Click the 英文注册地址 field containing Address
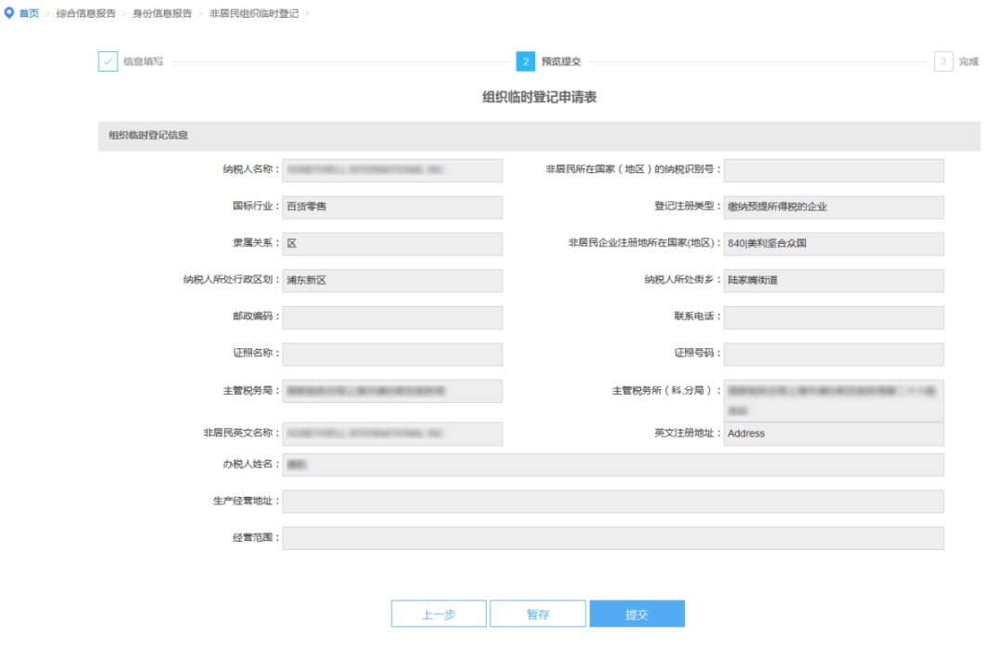 coord(833,434)
